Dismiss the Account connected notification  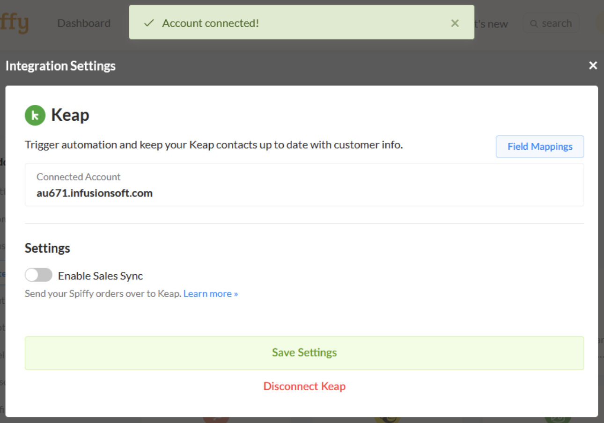pyautogui.click(x=455, y=23)
